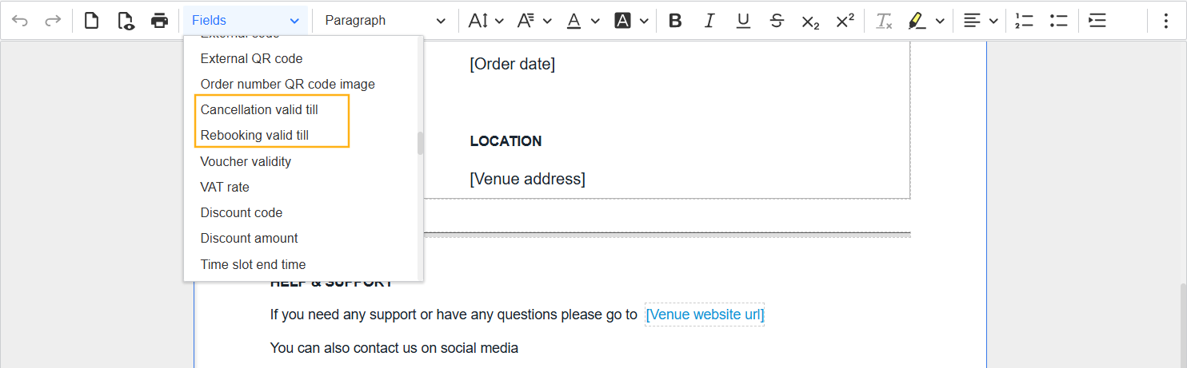Click the Print icon

[160, 21]
